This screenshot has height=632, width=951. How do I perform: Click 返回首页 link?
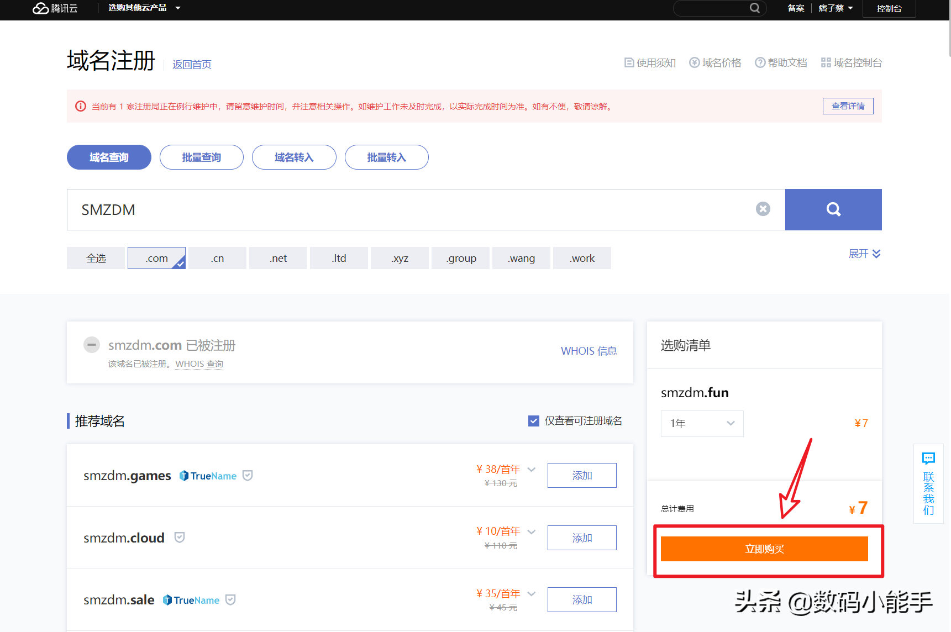192,65
